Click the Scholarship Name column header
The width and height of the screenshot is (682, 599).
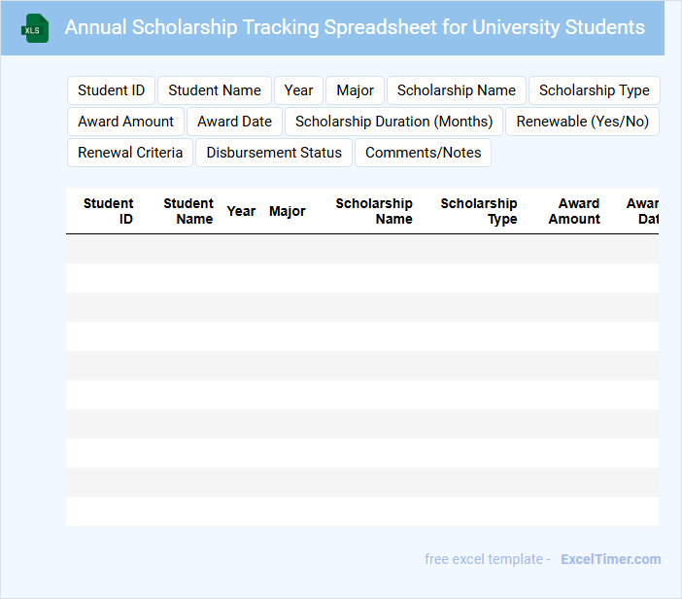[374, 211]
